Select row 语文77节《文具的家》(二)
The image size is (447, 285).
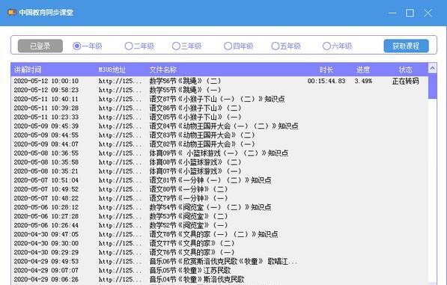point(219,243)
